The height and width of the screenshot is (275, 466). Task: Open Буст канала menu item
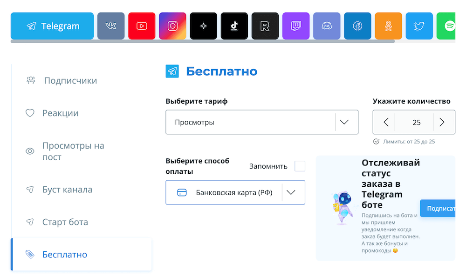[81, 190]
